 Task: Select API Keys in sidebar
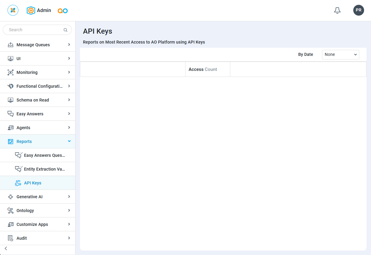click(32, 183)
